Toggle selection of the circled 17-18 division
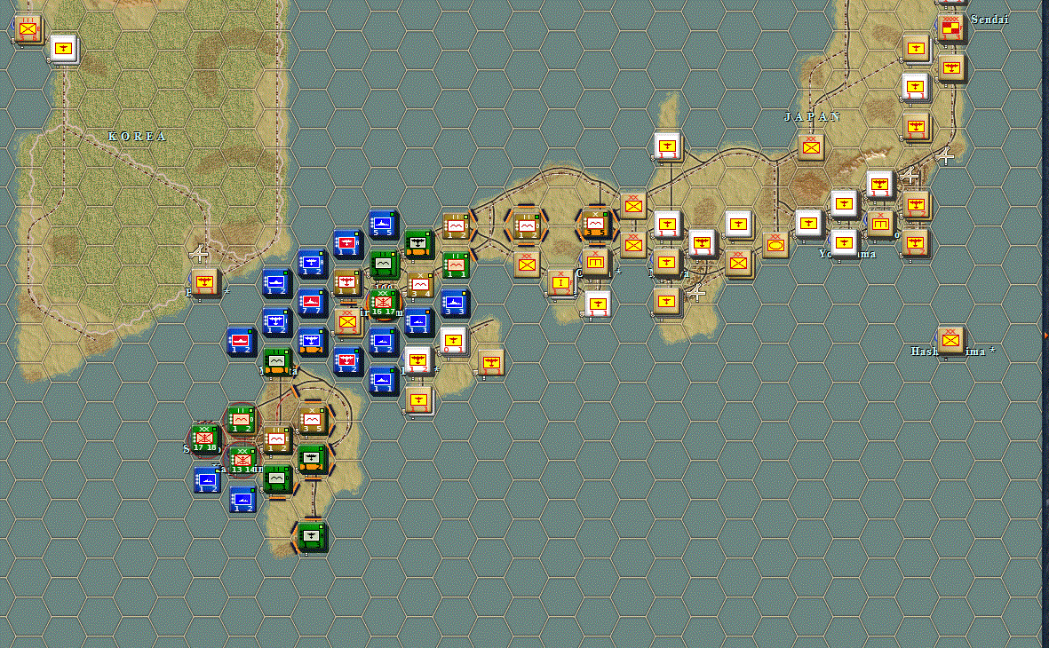Viewport: 1049px width, 648px height. pyautogui.click(x=203, y=439)
